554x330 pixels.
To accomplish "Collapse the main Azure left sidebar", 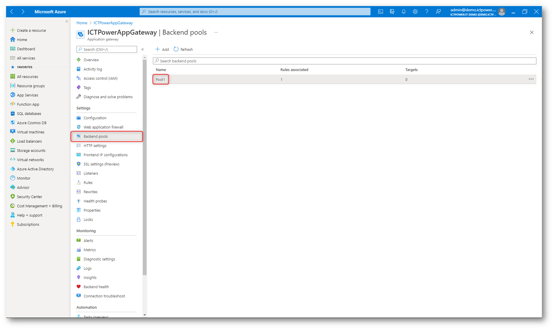I will pos(67,21).
